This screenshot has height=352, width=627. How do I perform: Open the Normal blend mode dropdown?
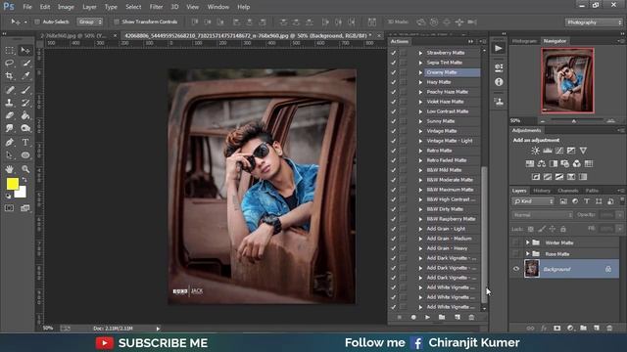[x=542, y=215]
